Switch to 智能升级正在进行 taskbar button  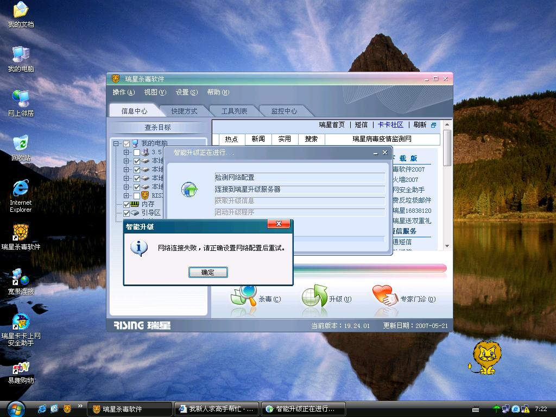click(304, 409)
